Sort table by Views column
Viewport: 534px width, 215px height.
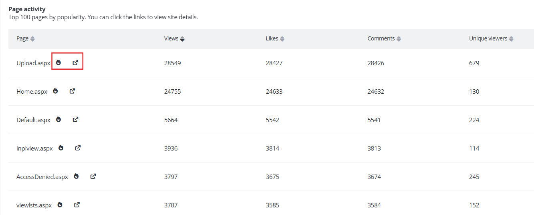[174, 39]
